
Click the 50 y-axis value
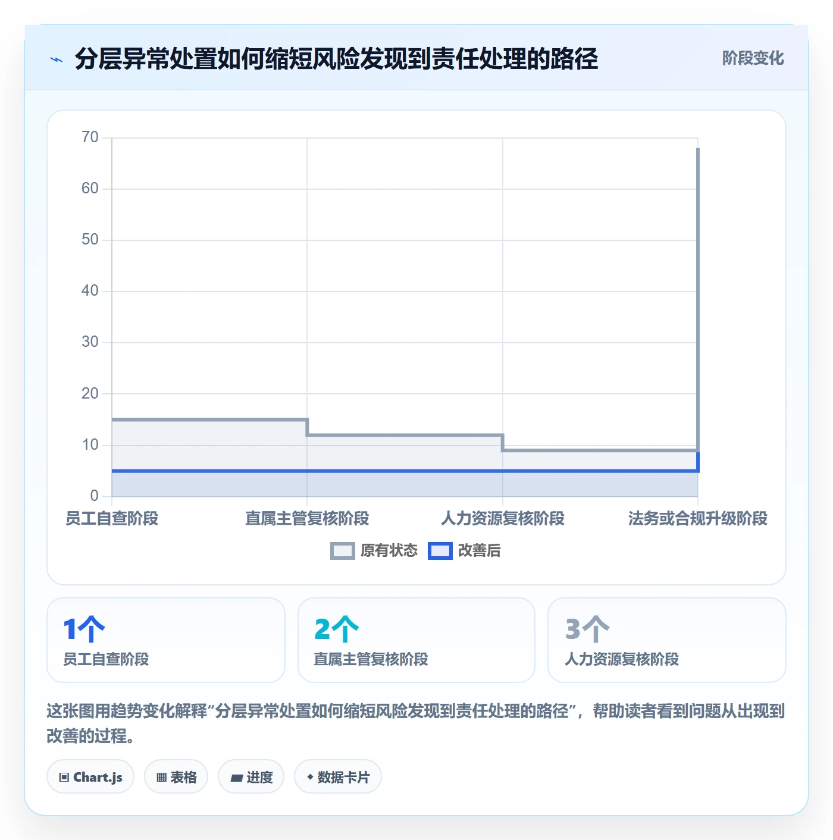point(90,240)
